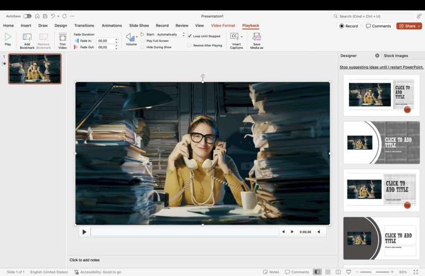This screenshot has width=425, height=276.
Task: Close the Designer pane
Action: click(x=377, y=56)
